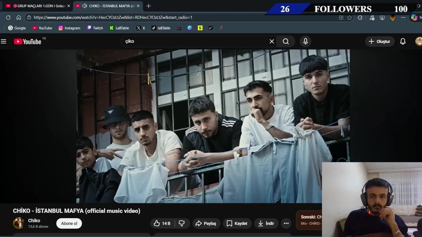Save video with Kaydet button
This screenshot has width=422, height=237.
pyautogui.click(x=237, y=224)
